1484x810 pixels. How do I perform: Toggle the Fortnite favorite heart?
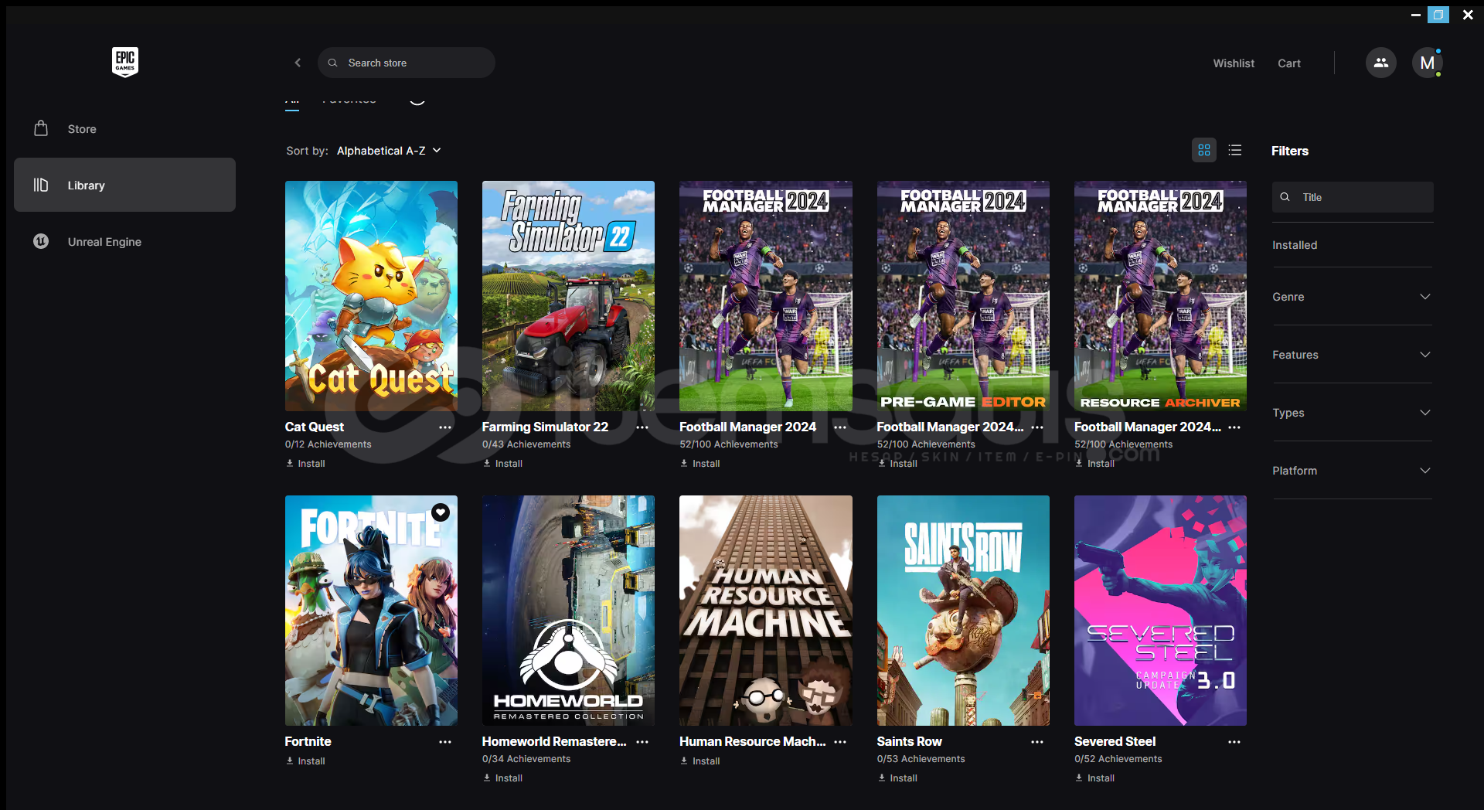coord(441,512)
